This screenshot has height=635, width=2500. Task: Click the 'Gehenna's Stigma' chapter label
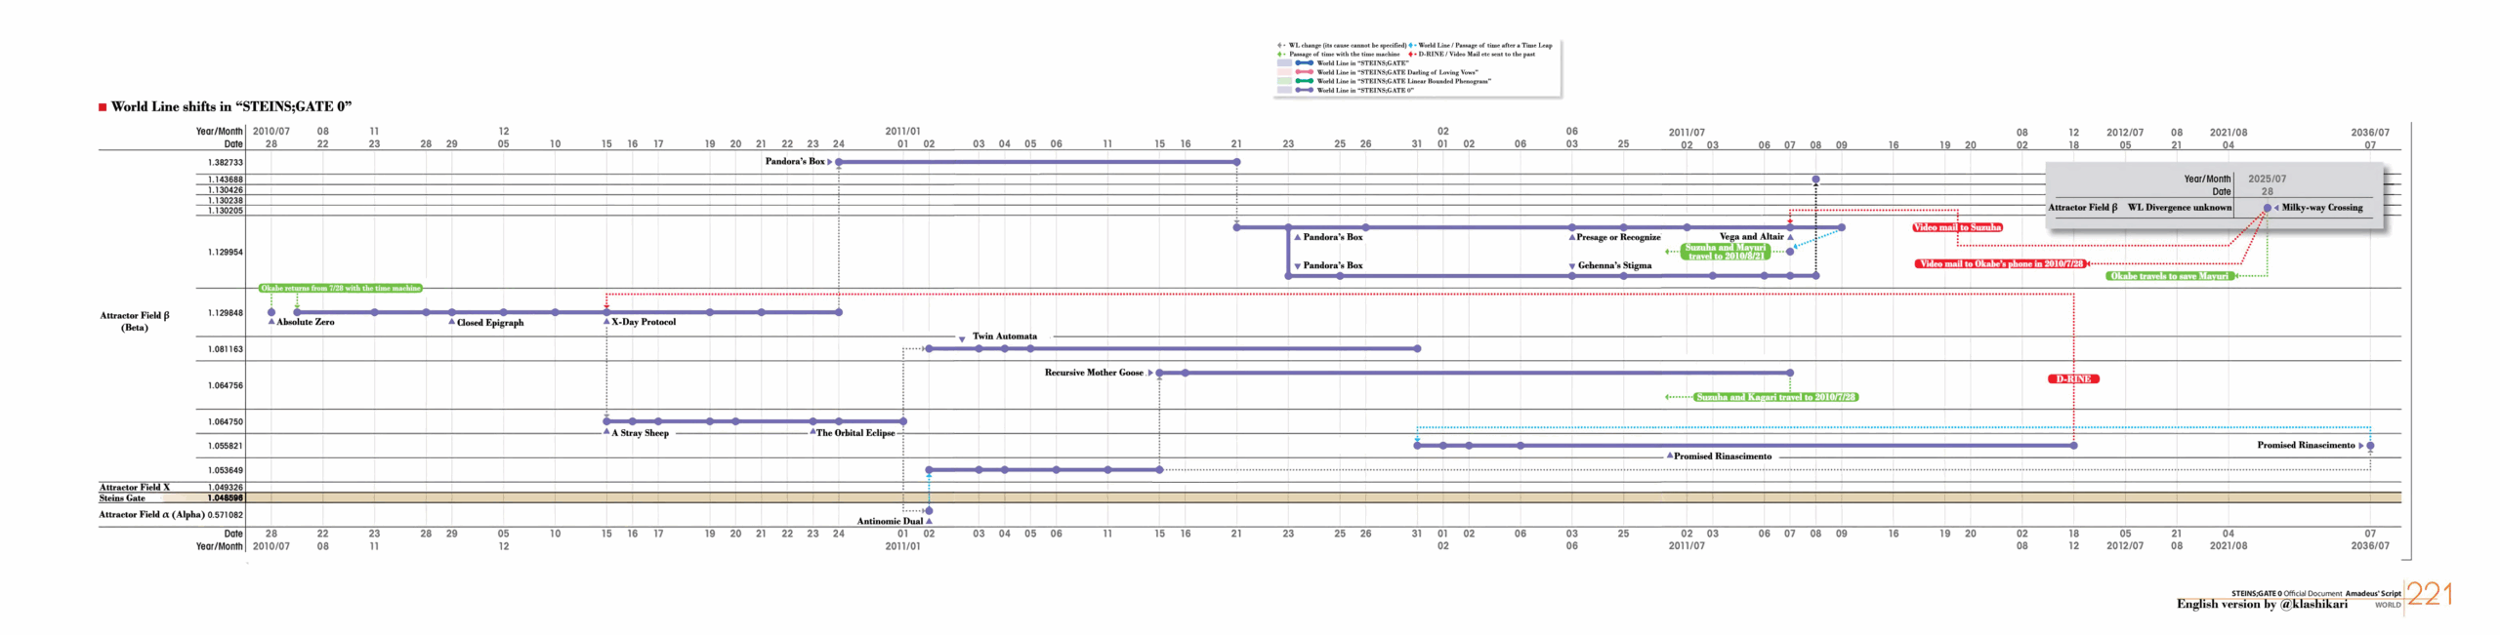1613,265
